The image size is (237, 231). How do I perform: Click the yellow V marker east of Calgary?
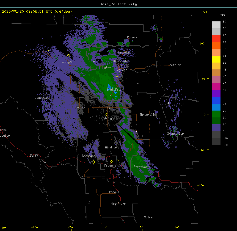118,160
